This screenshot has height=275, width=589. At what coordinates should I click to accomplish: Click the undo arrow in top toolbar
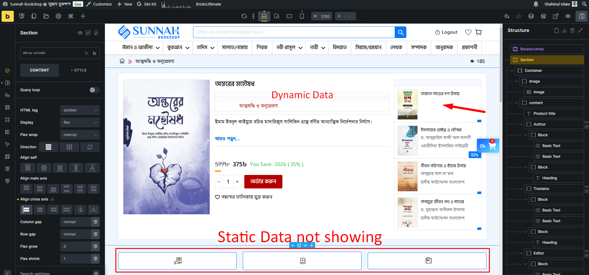506,16
